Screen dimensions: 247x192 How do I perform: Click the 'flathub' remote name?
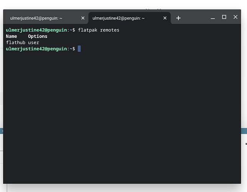point(16,43)
